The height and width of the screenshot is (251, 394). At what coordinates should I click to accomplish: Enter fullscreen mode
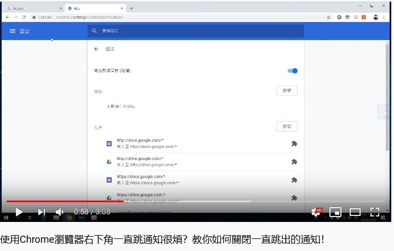click(375, 212)
